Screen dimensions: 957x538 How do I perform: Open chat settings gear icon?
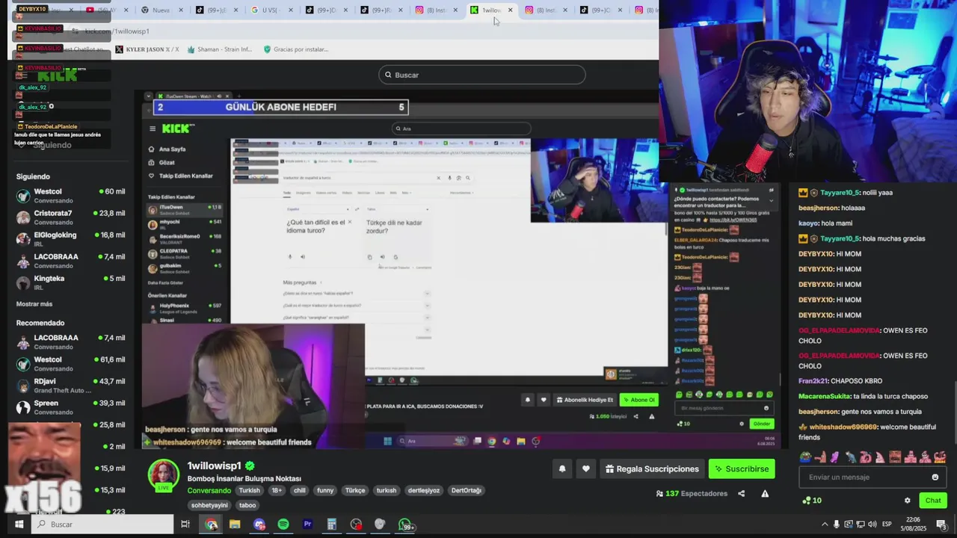tap(908, 501)
